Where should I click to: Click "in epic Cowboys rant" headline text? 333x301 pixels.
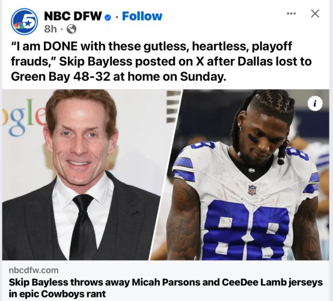(x=57, y=294)
